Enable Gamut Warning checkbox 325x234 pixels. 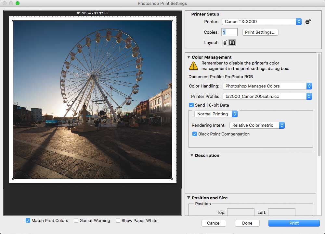[x=76, y=221]
